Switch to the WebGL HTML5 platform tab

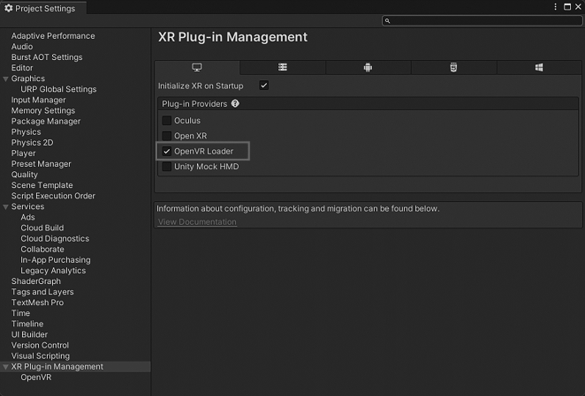(x=453, y=67)
